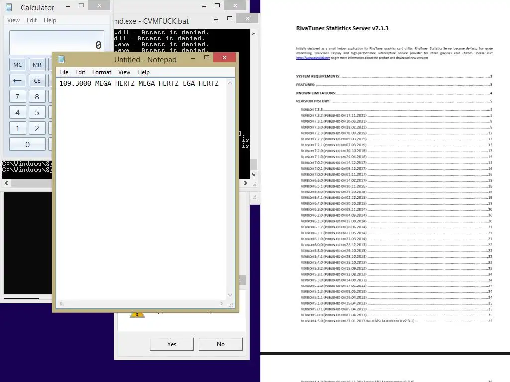Click the RivaTuner Statistics Server v7.3.3 heading

[x=342, y=28]
